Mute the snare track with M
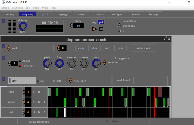Image resolution: width=194 pixels, height=125 pixels. [x=39, y=102]
